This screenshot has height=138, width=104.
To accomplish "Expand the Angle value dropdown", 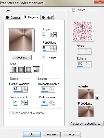I will click(55, 35).
